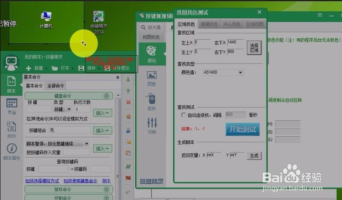Switch to 全部命令 tab

55,85
